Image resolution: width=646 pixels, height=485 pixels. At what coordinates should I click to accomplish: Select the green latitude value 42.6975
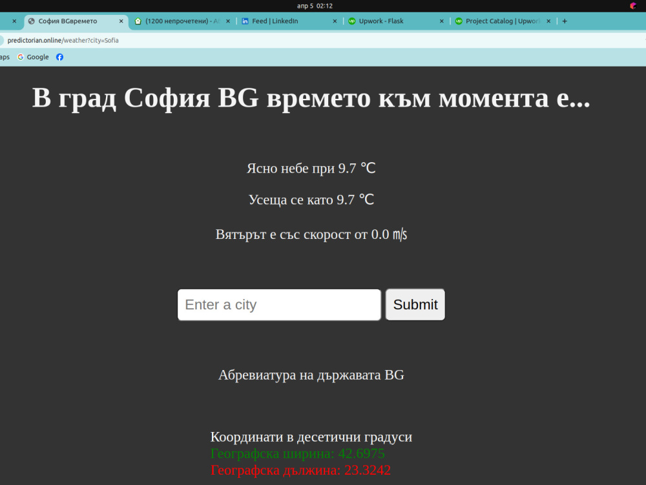[x=361, y=453]
